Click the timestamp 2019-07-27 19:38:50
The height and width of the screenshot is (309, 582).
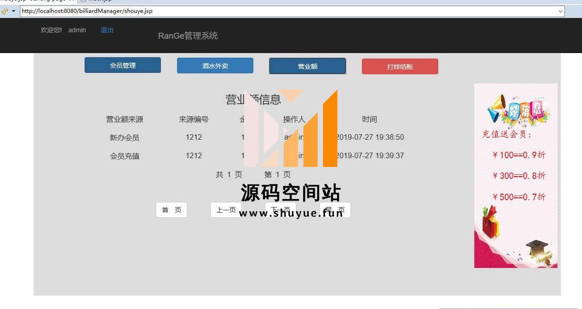coord(370,137)
